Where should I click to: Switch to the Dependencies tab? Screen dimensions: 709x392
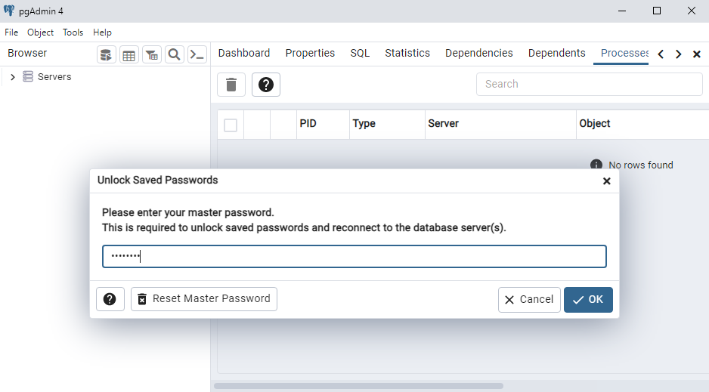[x=478, y=53]
